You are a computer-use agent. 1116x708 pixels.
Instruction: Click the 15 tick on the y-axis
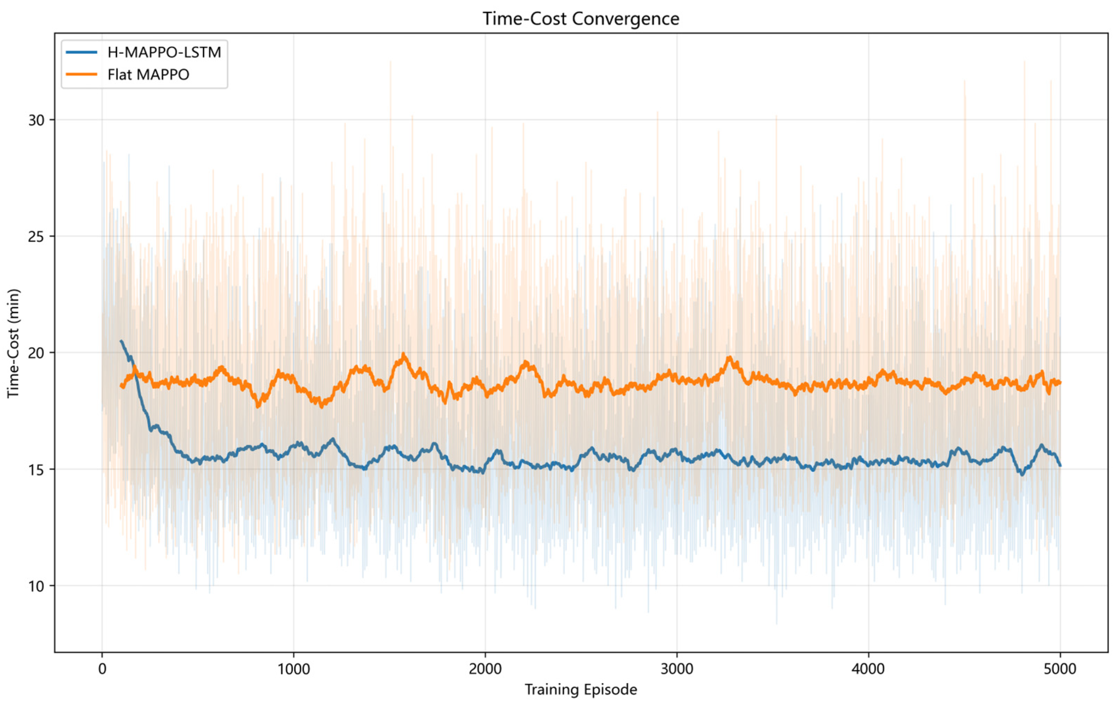pyautogui.click(x=36, y=469)
